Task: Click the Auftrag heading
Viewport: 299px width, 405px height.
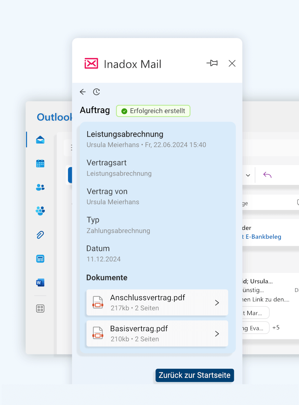Action: (95, 110)
